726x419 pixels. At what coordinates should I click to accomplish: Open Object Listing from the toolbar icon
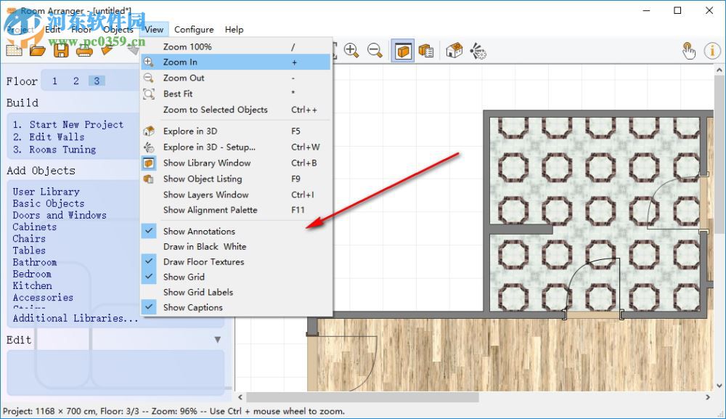pos(426,51)
